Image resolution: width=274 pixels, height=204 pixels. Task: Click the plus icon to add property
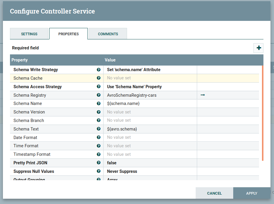point(258,48)
